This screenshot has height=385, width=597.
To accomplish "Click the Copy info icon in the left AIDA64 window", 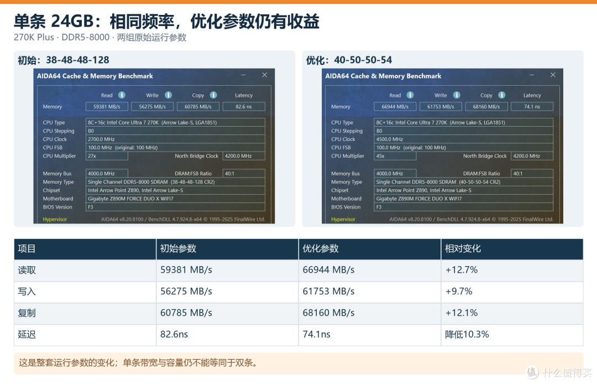I will pos(213,95).
